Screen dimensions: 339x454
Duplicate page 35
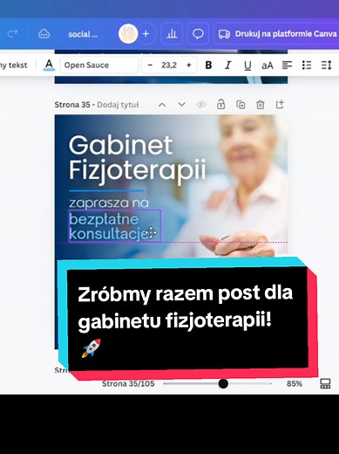[241, 104]
